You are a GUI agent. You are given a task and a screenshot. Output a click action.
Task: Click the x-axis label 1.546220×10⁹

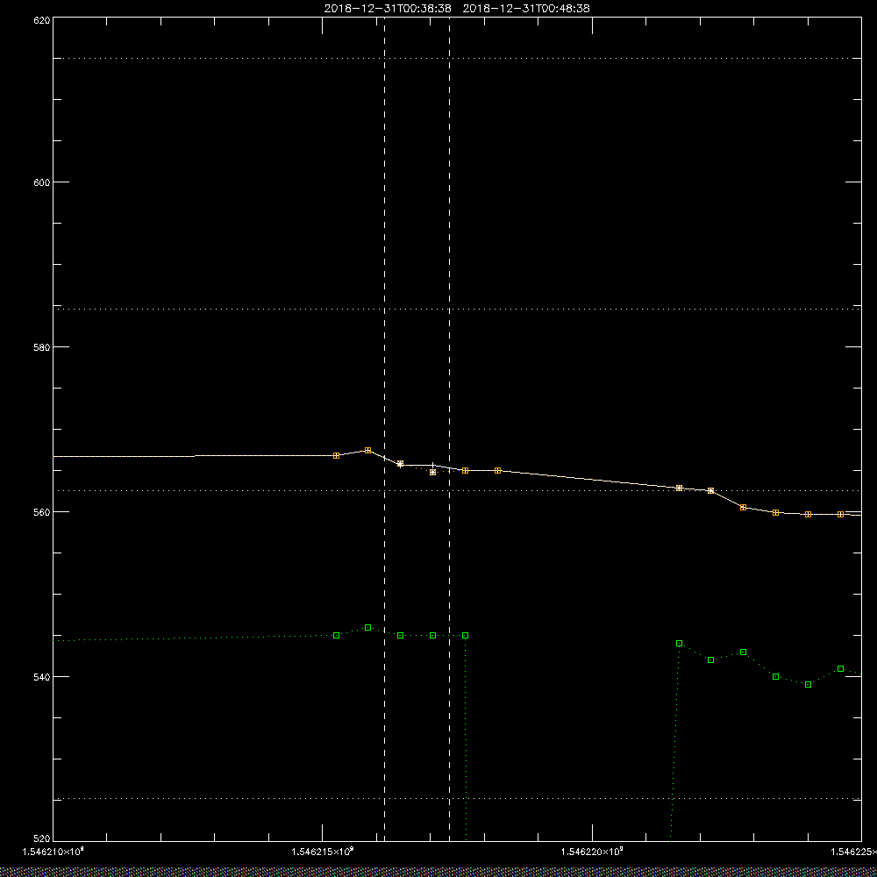click(x=592, y=852)
